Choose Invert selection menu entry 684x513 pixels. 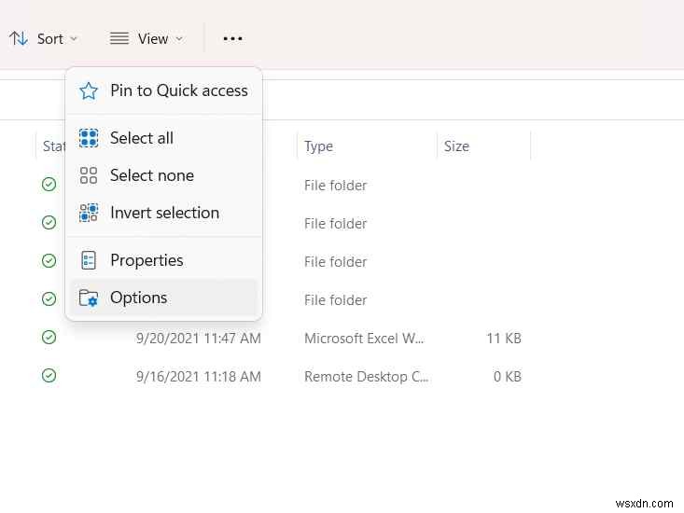164,213
